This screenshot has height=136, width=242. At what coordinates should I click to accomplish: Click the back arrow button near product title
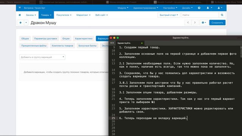20,23
